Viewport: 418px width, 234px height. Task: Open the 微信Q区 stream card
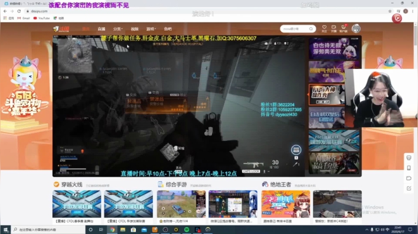point(233,207)
